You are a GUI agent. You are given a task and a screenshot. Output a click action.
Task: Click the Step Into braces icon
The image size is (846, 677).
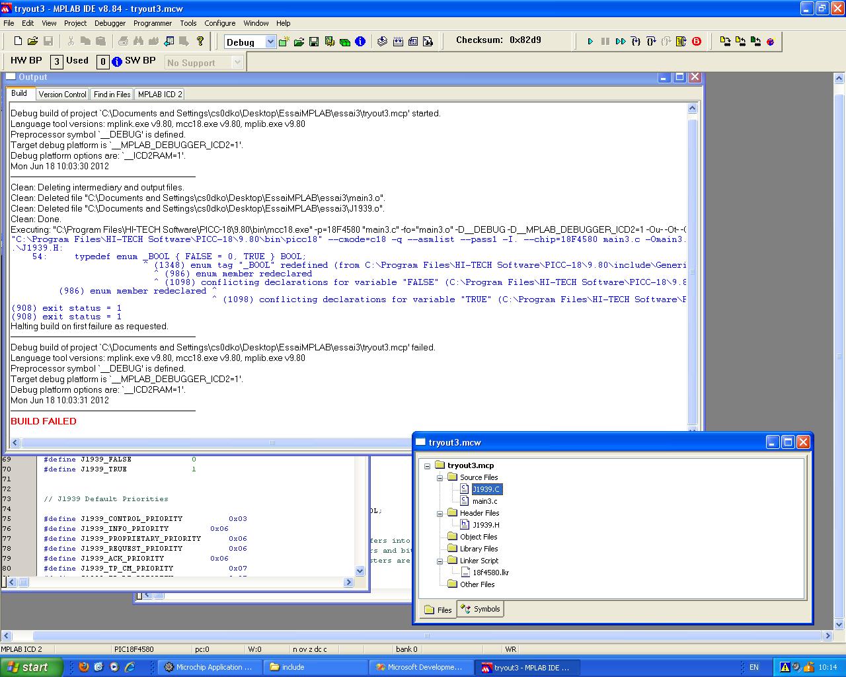point(635,41)
